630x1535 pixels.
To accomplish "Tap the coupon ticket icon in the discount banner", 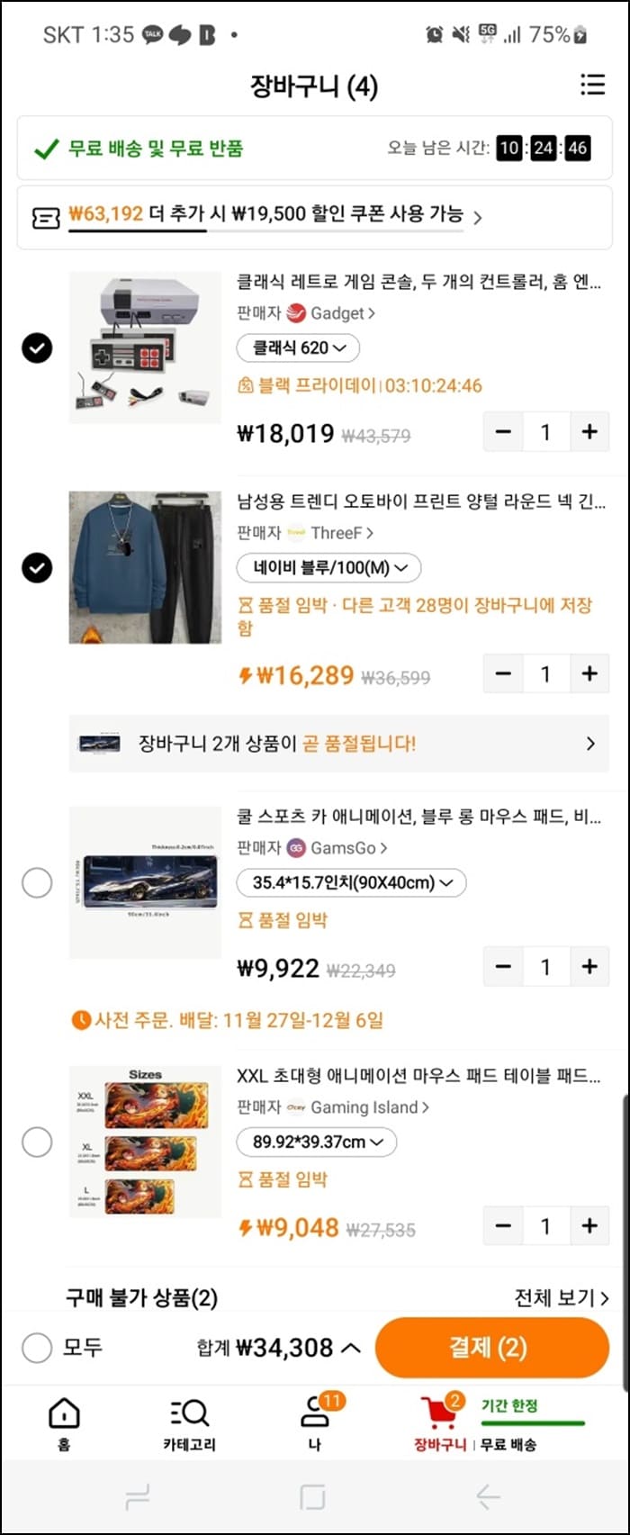I will click(42, 215).
